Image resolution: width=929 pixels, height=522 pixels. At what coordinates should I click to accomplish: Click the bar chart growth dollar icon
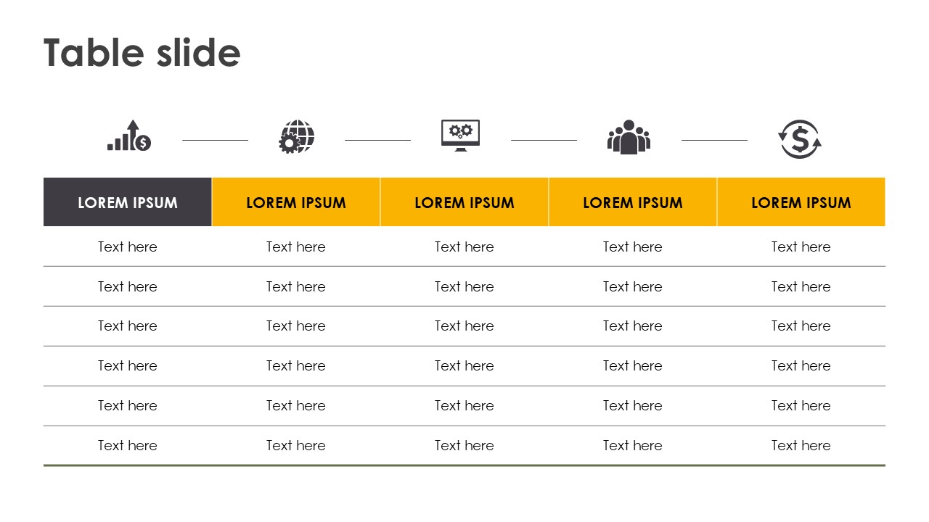click(129, 136)
